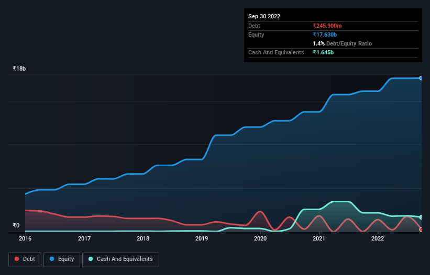Toggle the Debt legend series

coord(25,259)
